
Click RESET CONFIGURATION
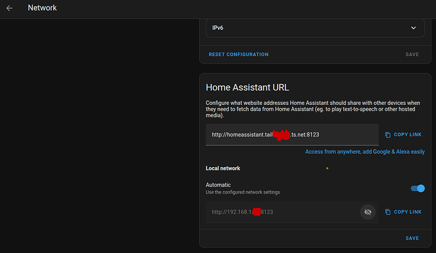239,54
